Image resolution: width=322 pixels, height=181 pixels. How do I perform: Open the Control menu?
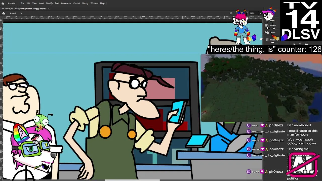tap(77, 3)
